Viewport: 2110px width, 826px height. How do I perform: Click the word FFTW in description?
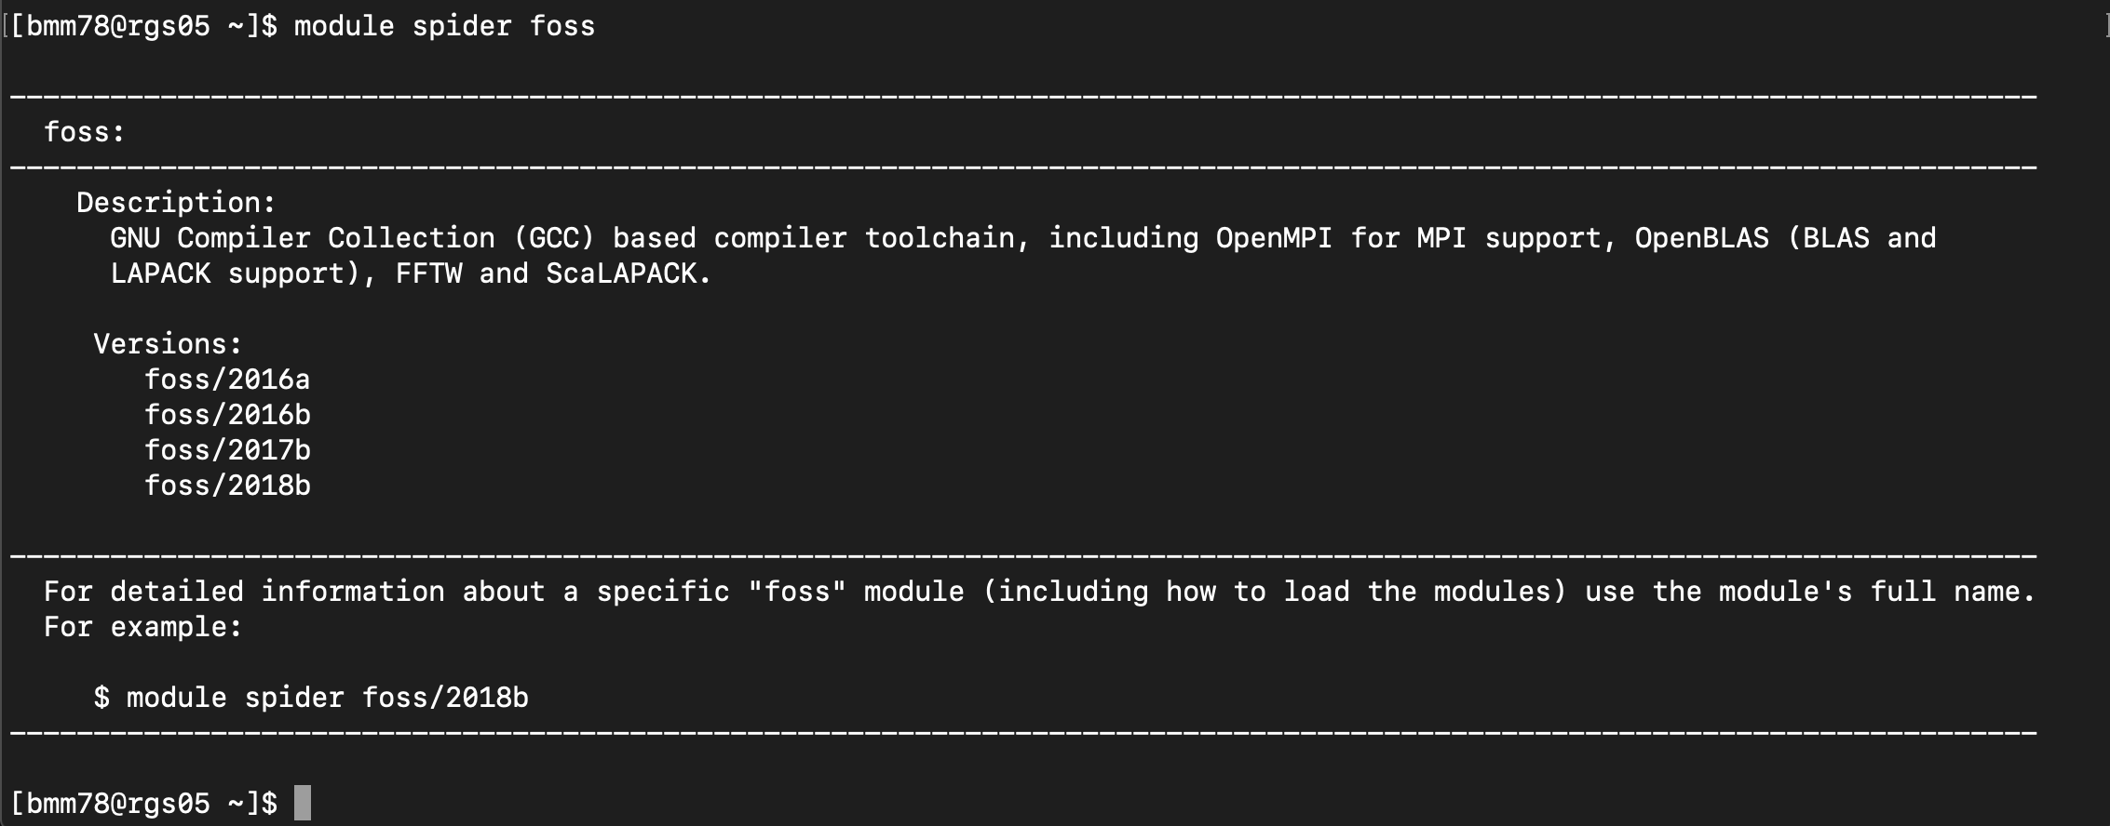[x=428, y=273]
